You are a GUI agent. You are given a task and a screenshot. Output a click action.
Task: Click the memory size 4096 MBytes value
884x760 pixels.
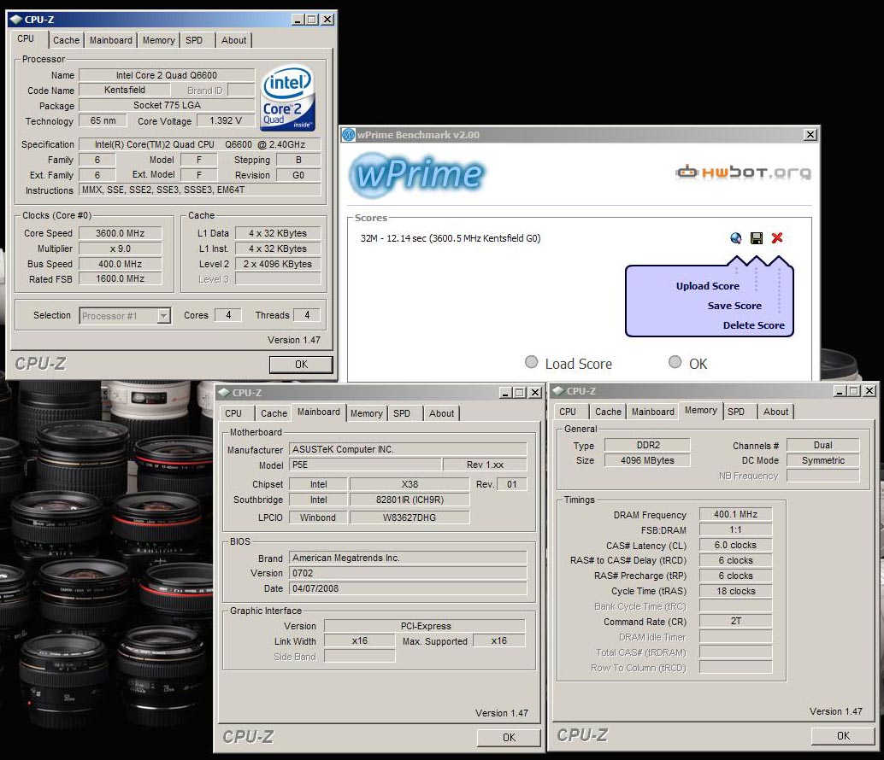647,460
